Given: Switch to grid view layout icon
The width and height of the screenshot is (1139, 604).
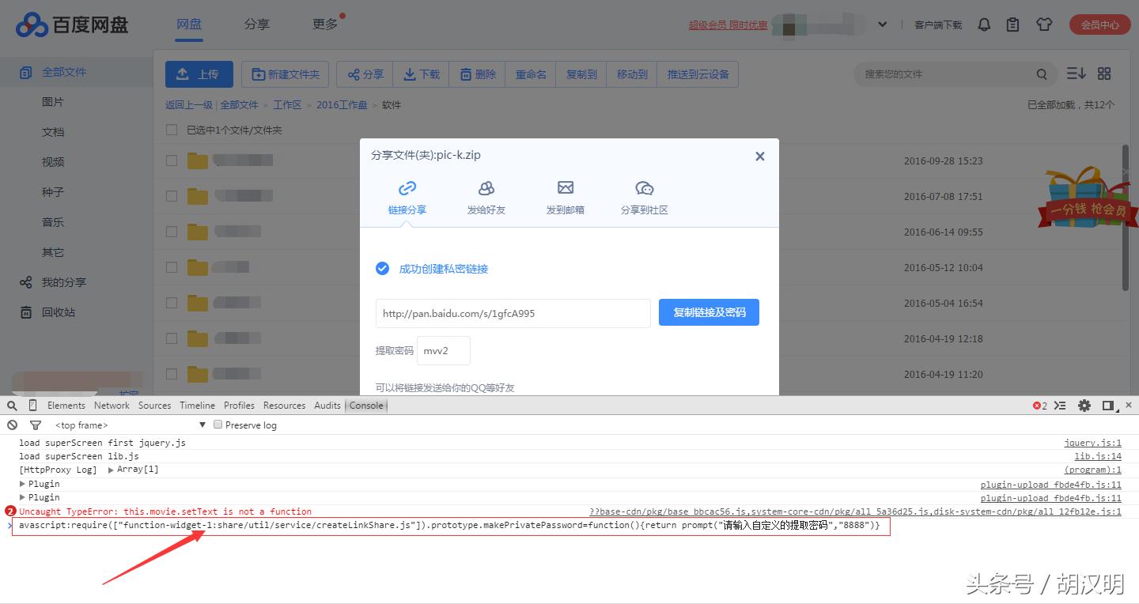Looking at the screenshot, I should click(1104, 73).
